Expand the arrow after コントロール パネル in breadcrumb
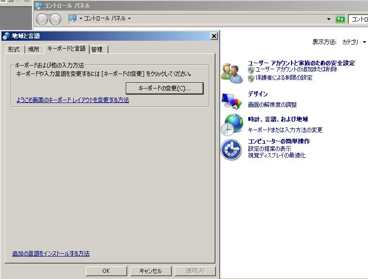Image resolution: width=368 pixels, height=279 pixels. pyautogui.click(x=130, y=19)
